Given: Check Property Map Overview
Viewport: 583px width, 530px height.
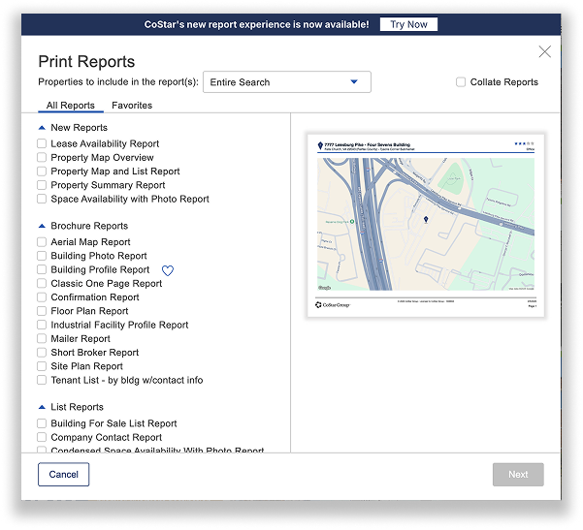Looking at the screenshot, I should pyautogui.click(x=42, y=158).
